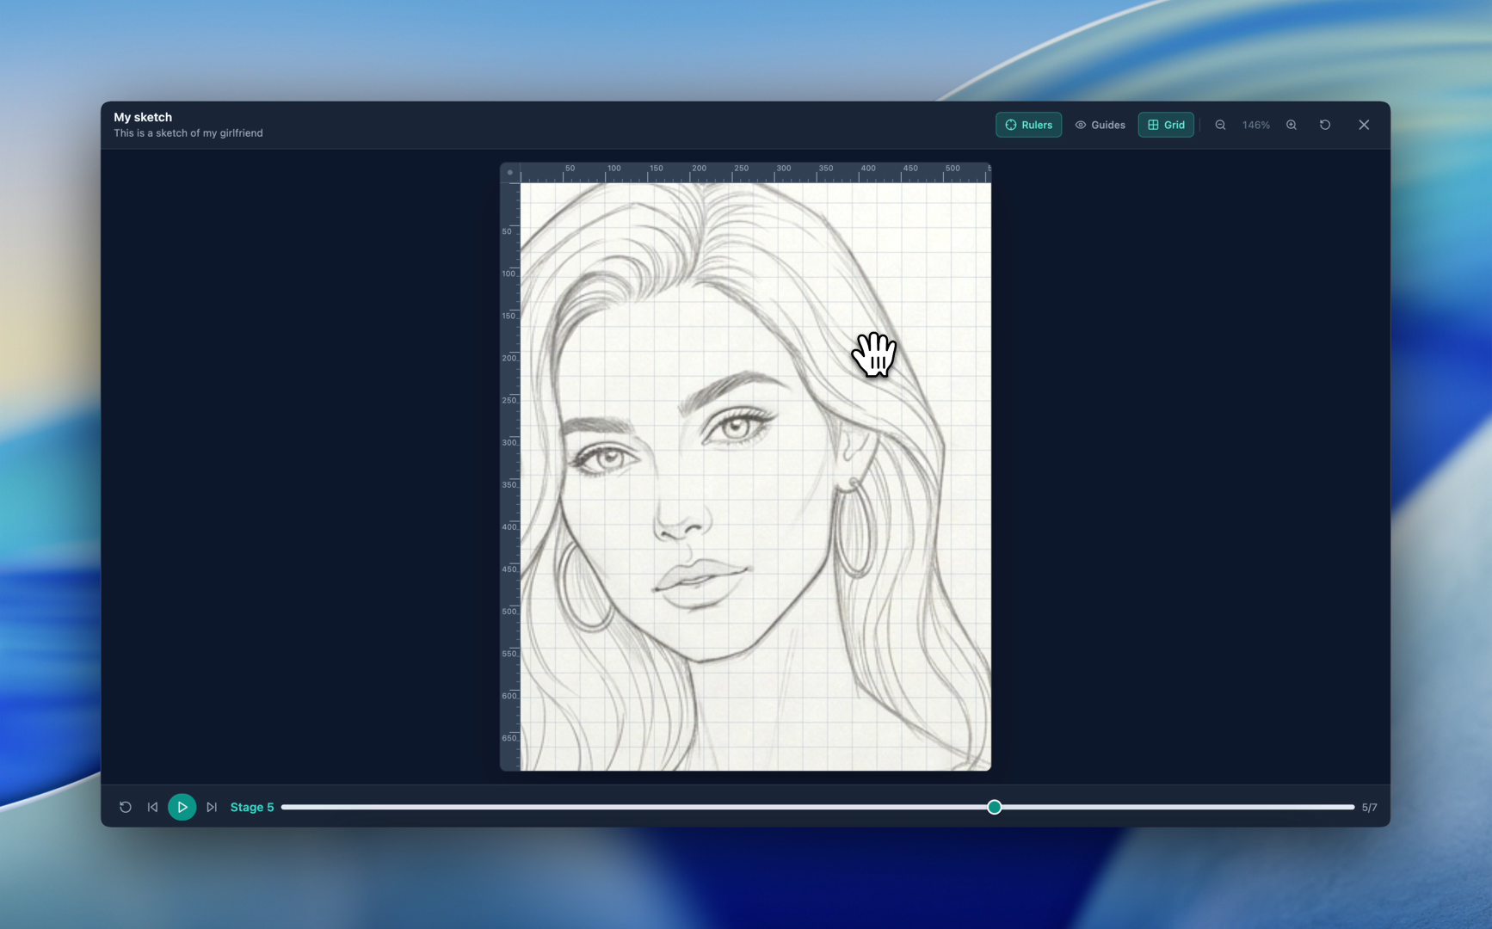Close the sketch viewer
This screenshot has width=1492, height=929.
click(1364, 125)
